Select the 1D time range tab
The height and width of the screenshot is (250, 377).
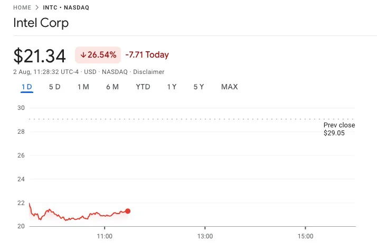[x=27, y=87]
